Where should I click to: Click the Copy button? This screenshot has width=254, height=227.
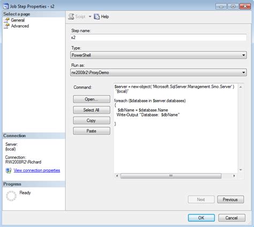(92, 121)
